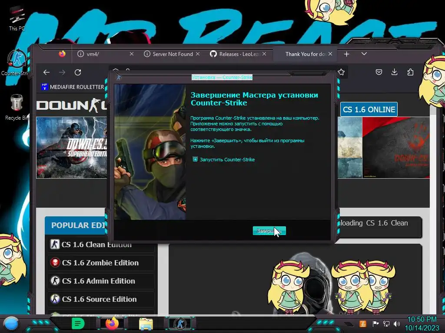Open Firefox downloads panel
Viewport: 445px width, 333px height.
click(394, 72)
